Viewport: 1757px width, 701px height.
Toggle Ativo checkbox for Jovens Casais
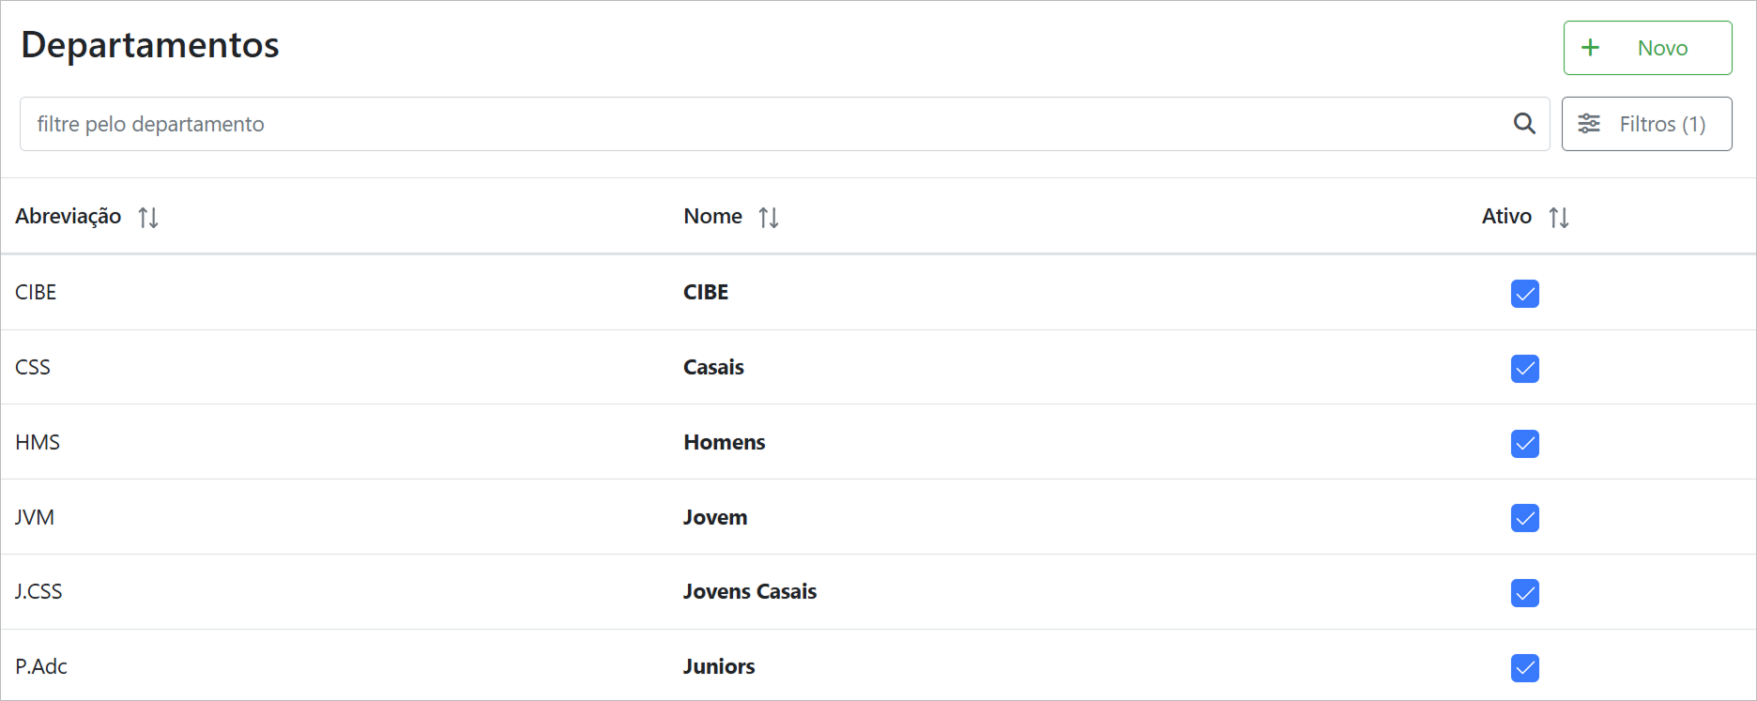[1525, 593]
